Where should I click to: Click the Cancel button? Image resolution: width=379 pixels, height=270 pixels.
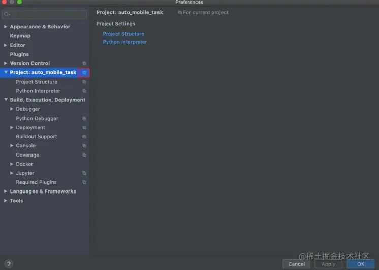click(x=296, y=264)
